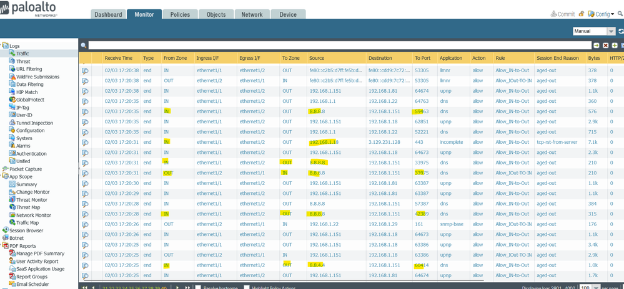Switch to the Policies tab
Image resolution: width=624 pixels, height=289 pixels.
(180, 14)
